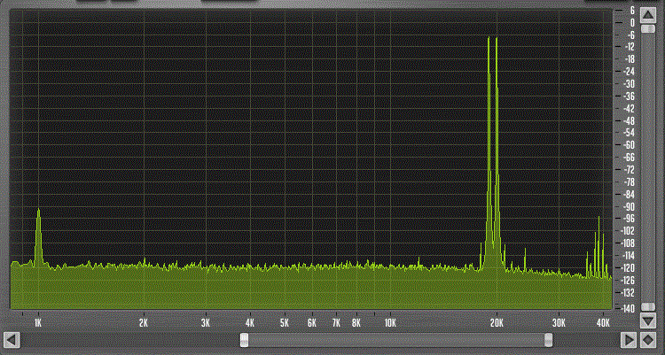This screenshot has width=665, height=355.
Task: Click the -24 dB level label
Action: [x=629, y=72]
